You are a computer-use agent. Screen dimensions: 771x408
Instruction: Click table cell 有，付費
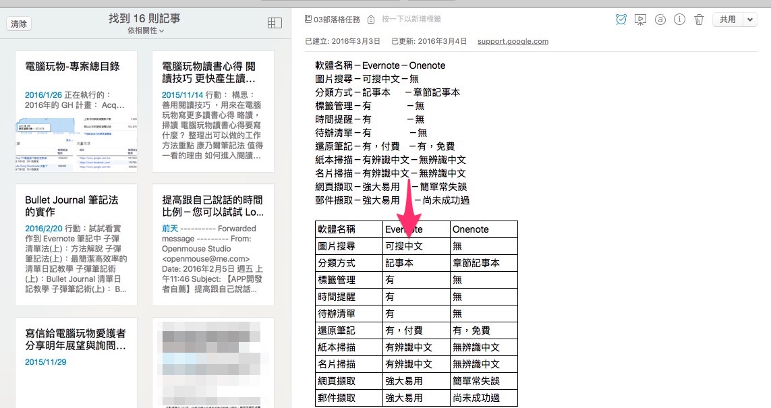(416, 330)
